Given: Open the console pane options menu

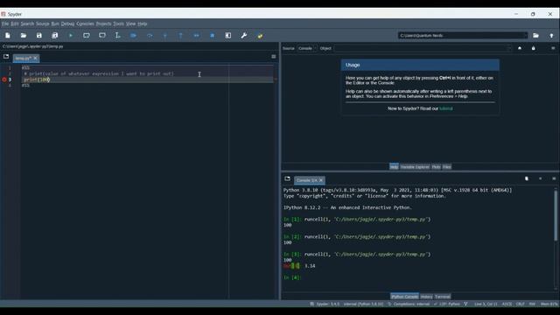Looking at the screenshot, I should point(554,178).
